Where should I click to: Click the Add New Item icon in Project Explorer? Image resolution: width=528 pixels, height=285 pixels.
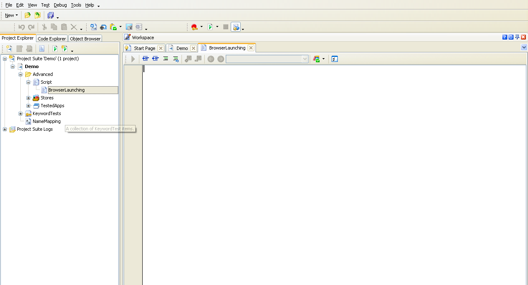click(x=9, y=48)
